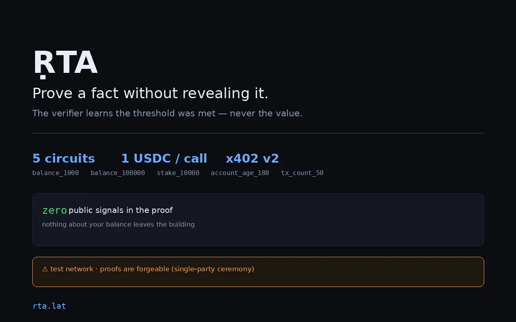Viewport: 516px width, 322px height.
Task: Select the balance_100000 circuit label
Action: tap(118, 173)
